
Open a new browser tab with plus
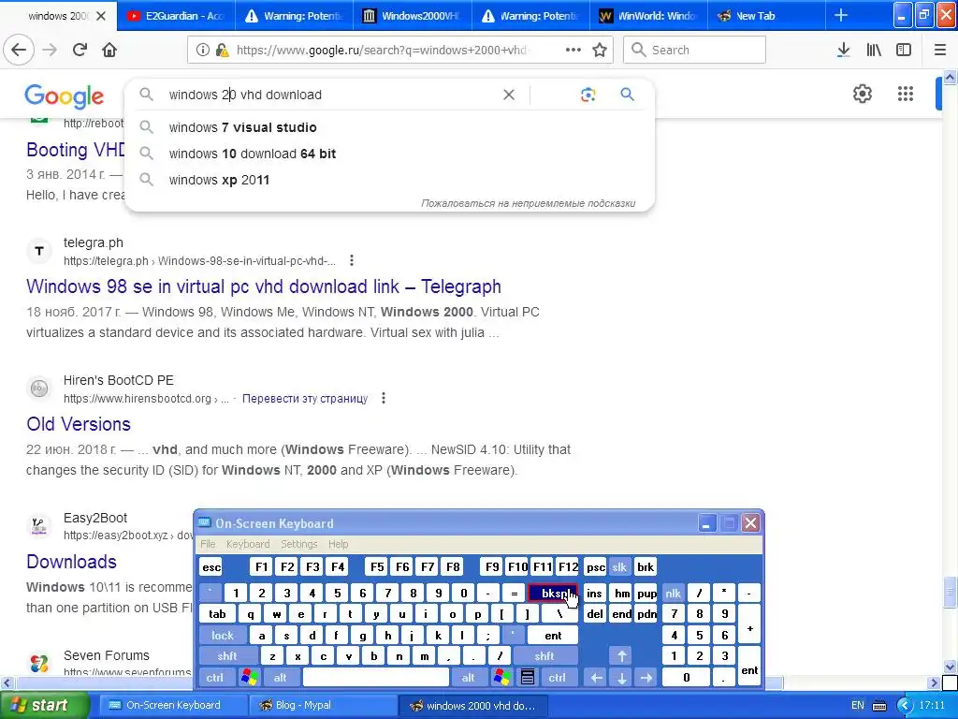click(841, 15)
